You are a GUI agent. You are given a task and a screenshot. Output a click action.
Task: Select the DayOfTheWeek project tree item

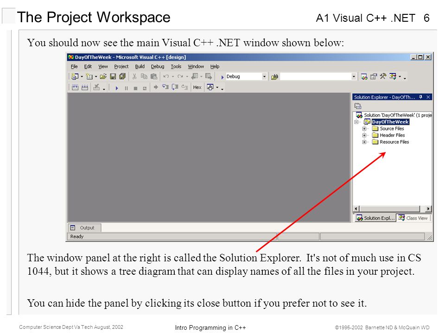click(x=390, y=122)
